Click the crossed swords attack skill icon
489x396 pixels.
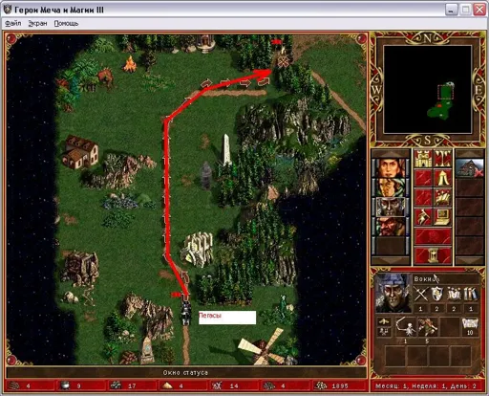pos(421,295)
